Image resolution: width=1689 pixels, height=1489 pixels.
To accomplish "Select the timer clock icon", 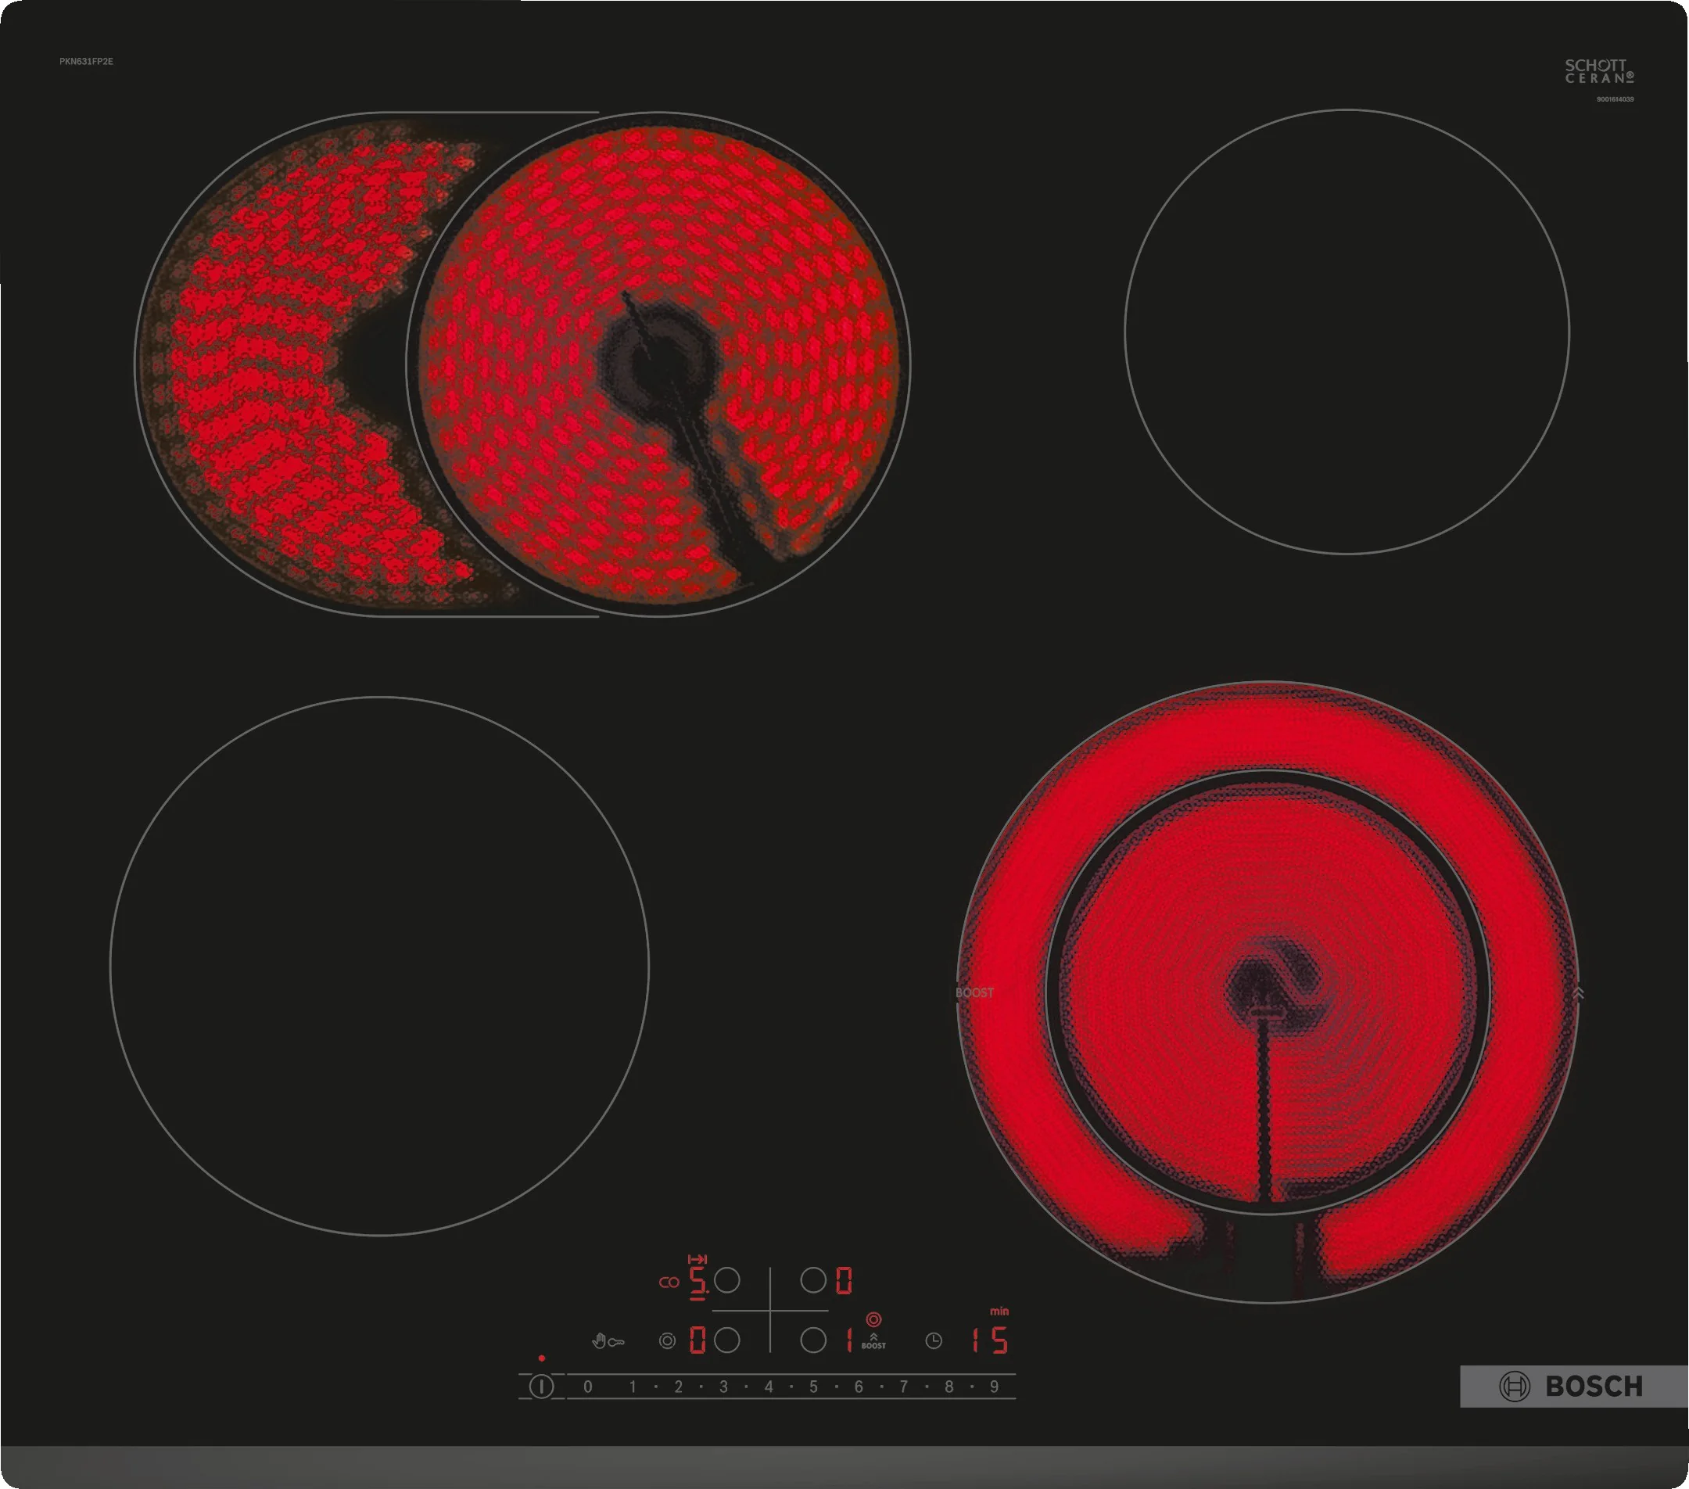I will (x=934, y=1340).
